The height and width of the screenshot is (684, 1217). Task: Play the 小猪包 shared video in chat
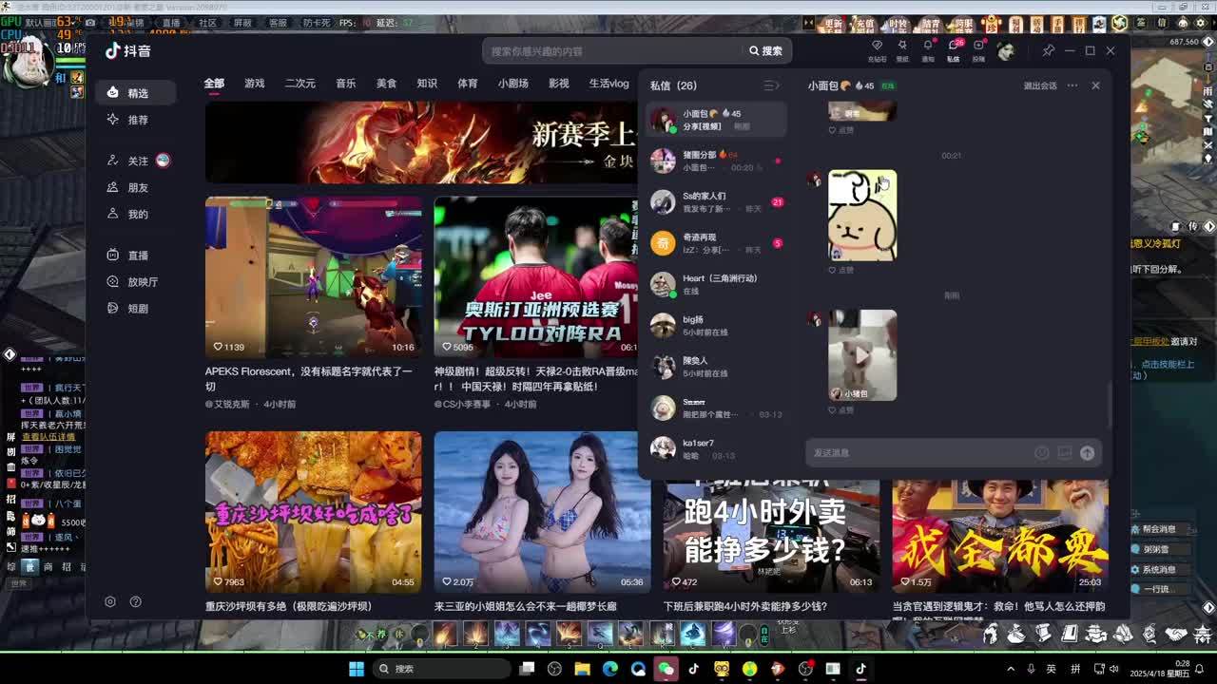861,354
